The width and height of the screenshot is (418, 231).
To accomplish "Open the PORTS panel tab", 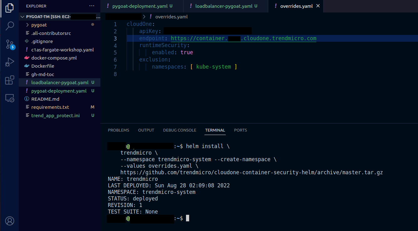I will [240, 130].
